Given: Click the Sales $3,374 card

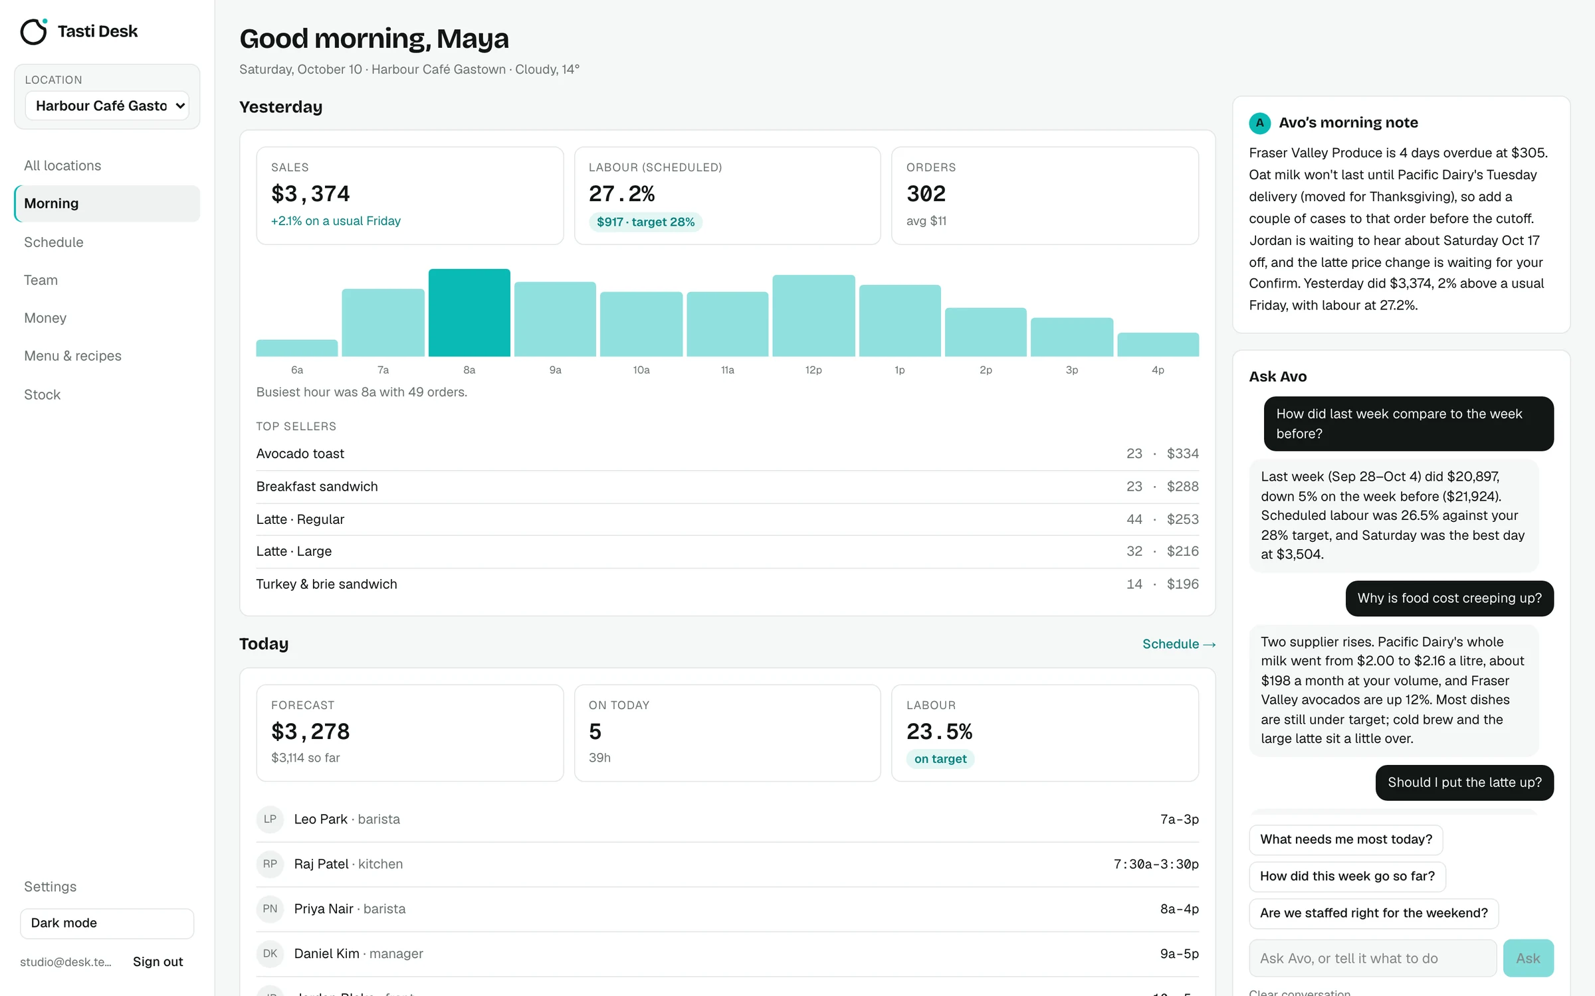Looking at the screenshot, I should pyautogui.click(x=410, y=196).
